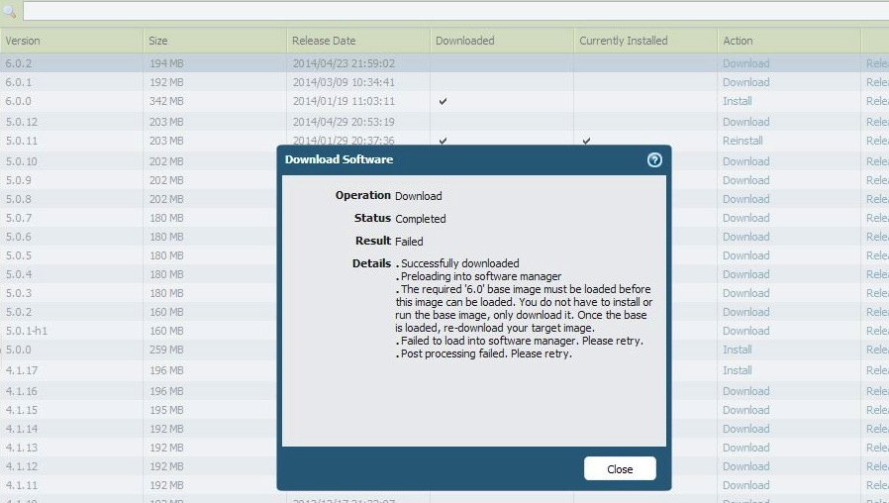Select version cell 4.1.17
The height and width of the screenshot is (503, 889).
click(x=22, y=370)
